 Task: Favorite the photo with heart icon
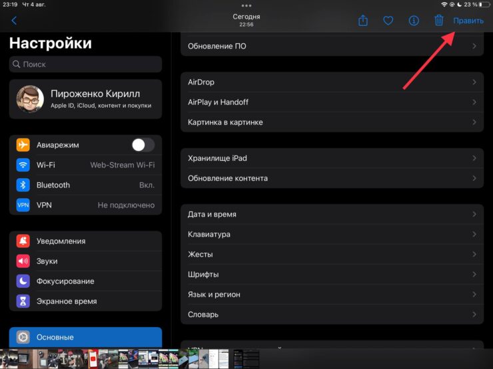[x=388, y=21]
